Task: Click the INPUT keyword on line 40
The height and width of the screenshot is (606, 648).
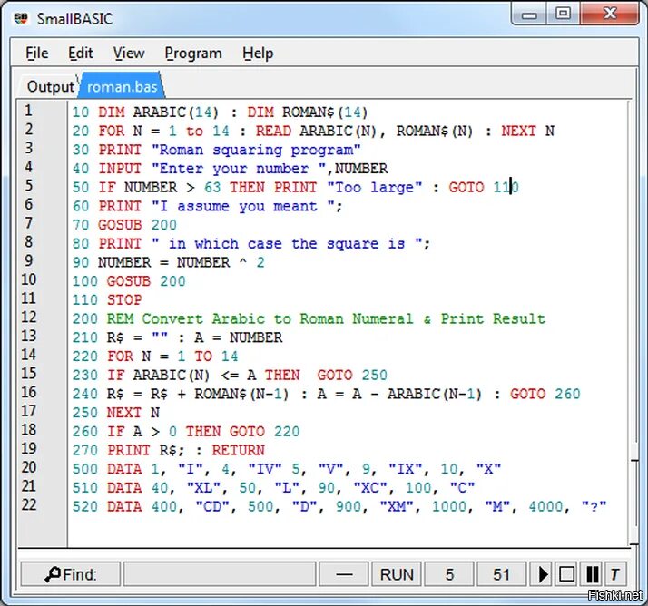Action: 120,169
